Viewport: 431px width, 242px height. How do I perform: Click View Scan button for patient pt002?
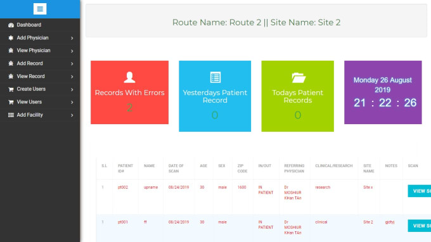click(x=420, y=191)
